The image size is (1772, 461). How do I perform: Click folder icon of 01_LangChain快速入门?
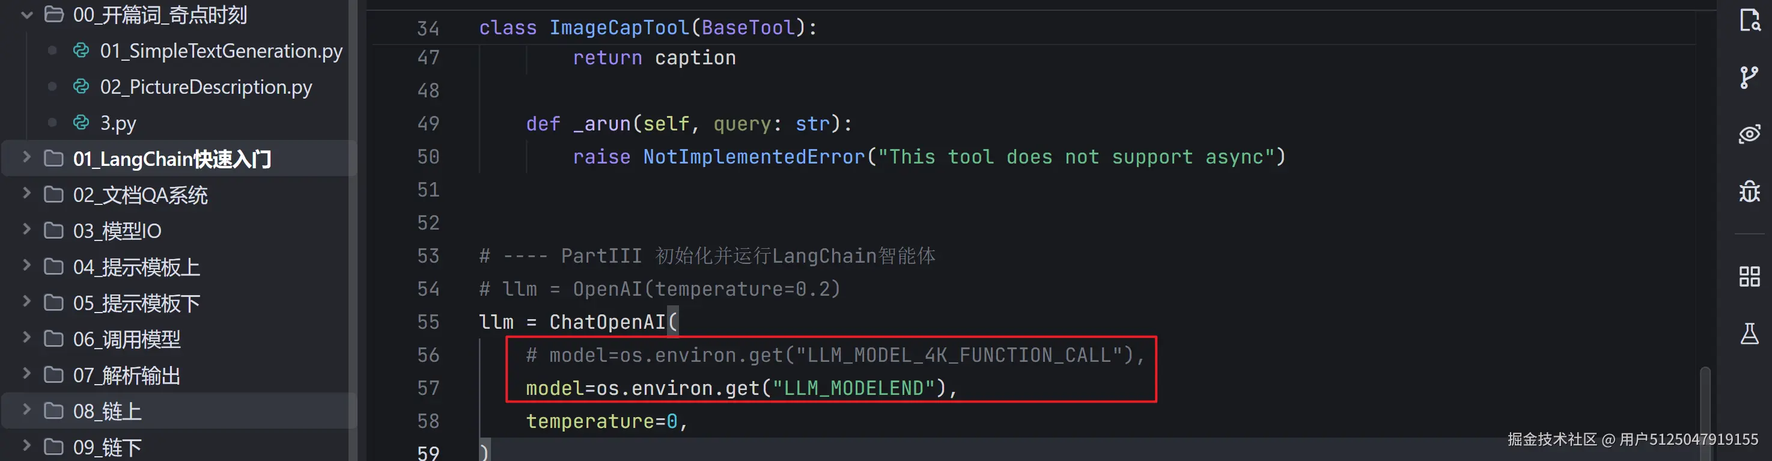(53, 158)
